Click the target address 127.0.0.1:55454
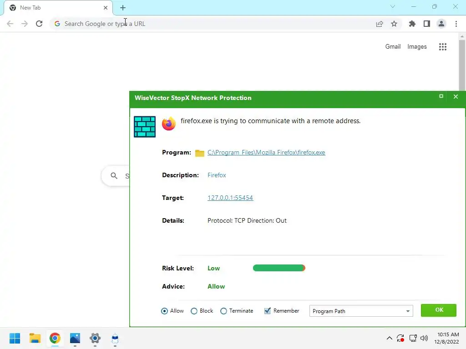This screenshot has width=466, height=349. tap(230, 198)
